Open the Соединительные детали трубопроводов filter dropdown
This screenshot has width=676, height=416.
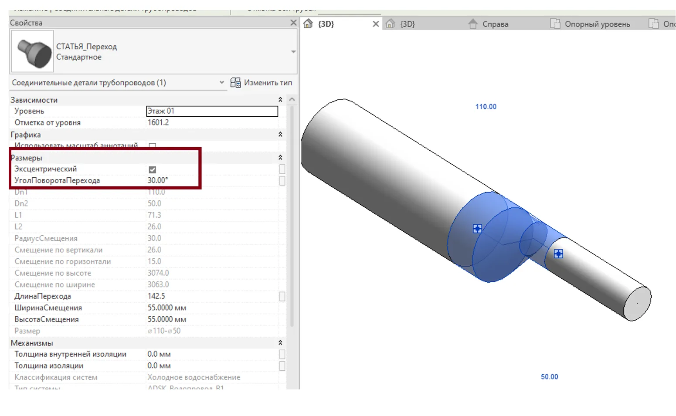coord(221,82)
